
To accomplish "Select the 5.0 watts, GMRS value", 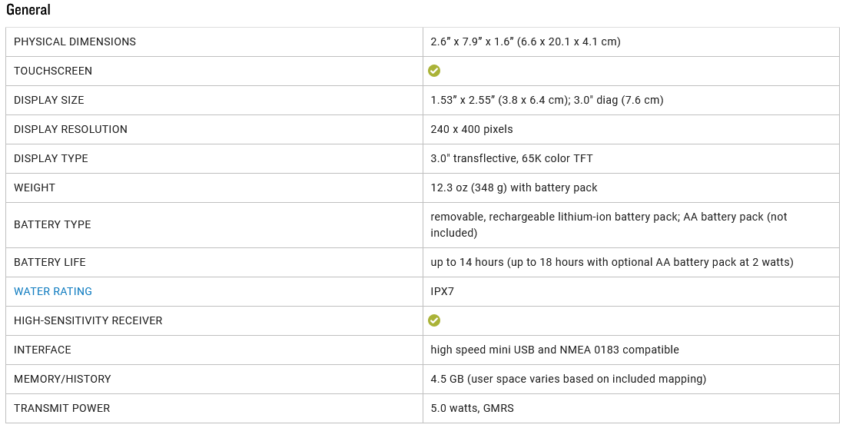I will (472, 408).
